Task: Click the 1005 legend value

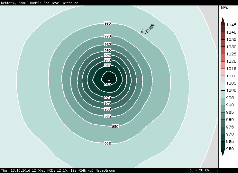Action: tap(231, 83)
